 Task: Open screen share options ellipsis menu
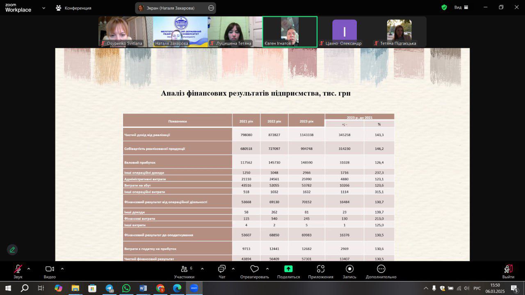pos(211,8)
